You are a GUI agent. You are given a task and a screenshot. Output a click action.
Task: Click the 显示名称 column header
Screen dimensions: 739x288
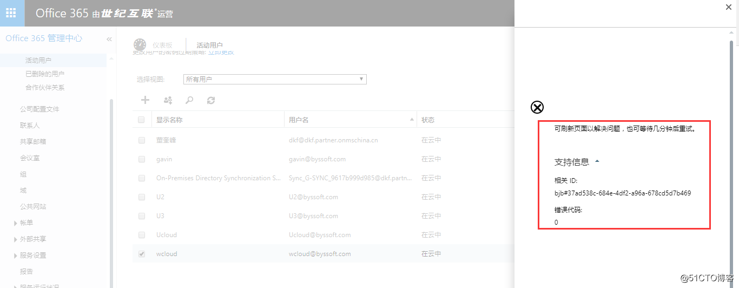click(x=169, y=120)
